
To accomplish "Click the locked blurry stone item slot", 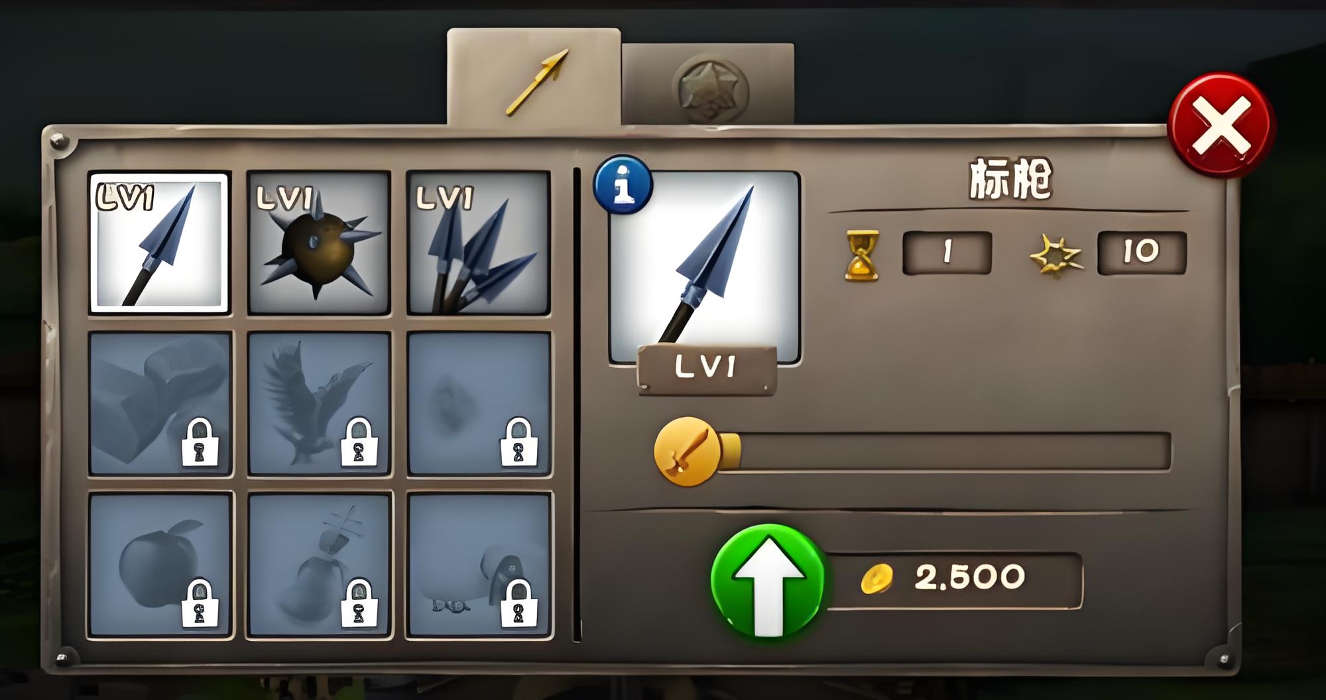I will (479, 403).
